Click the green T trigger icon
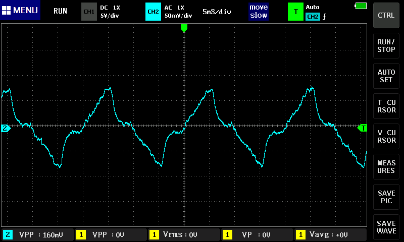 coord(295,11)
